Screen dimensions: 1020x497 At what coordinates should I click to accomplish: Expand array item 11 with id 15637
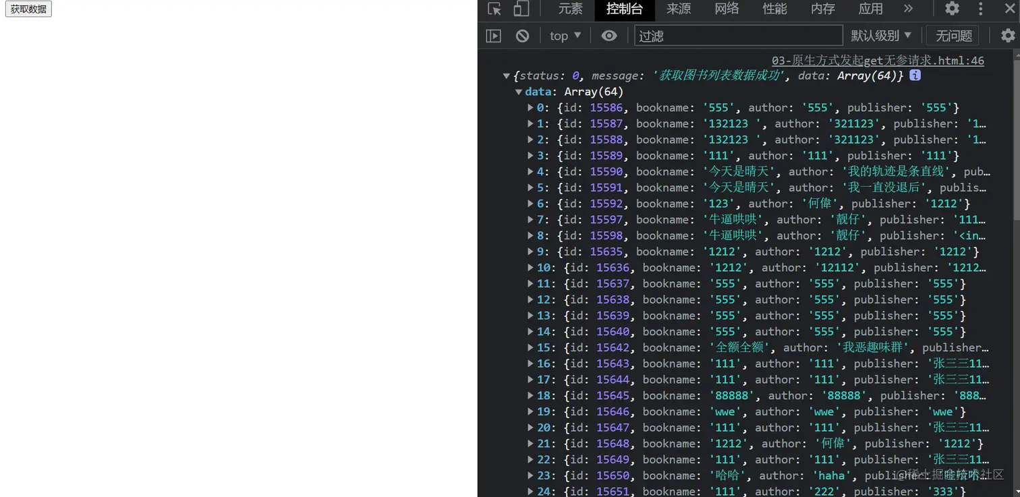(530, 284)
